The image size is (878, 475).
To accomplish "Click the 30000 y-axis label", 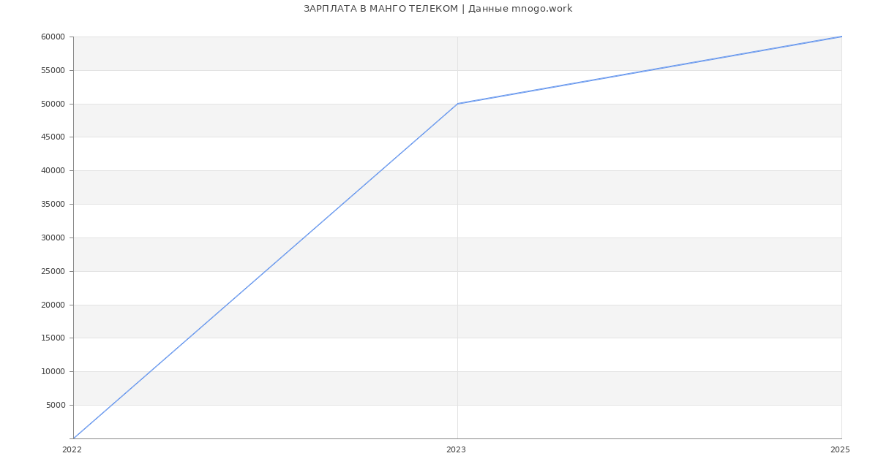I will pos(53,238).
